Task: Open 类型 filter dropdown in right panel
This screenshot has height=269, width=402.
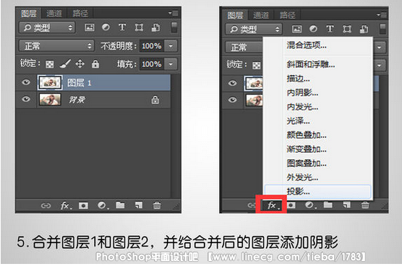Action: point(253,29)
